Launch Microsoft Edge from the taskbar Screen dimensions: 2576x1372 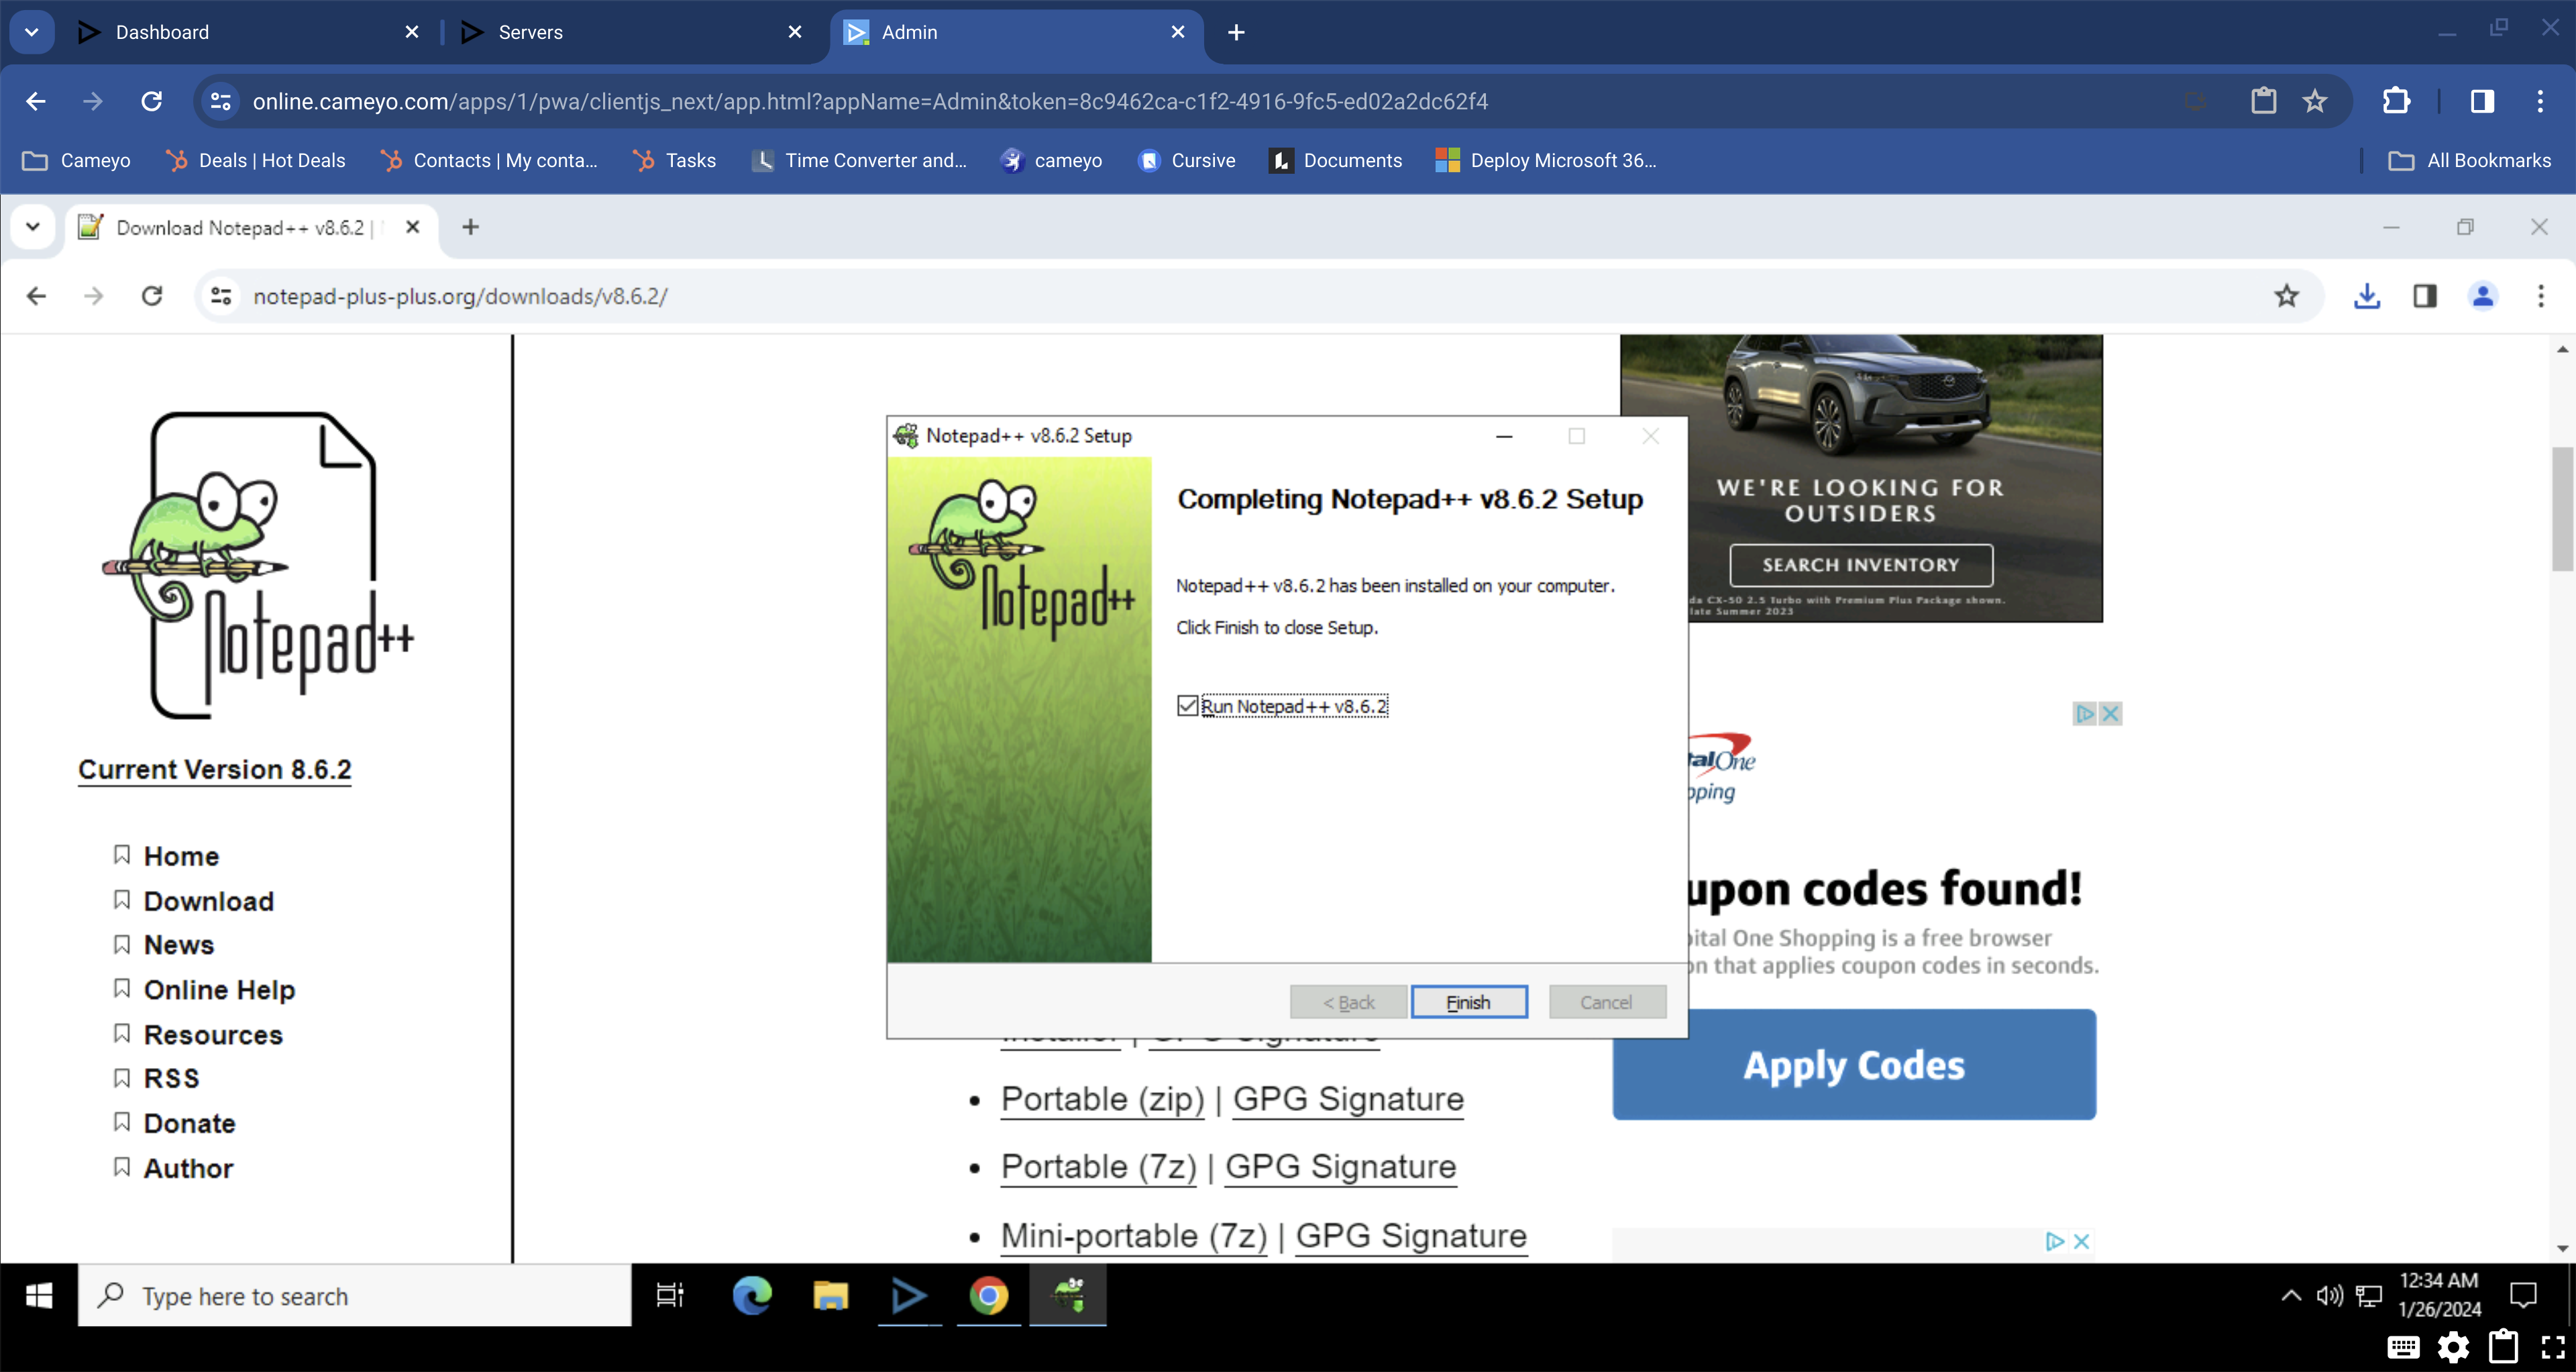point(752,1296)
